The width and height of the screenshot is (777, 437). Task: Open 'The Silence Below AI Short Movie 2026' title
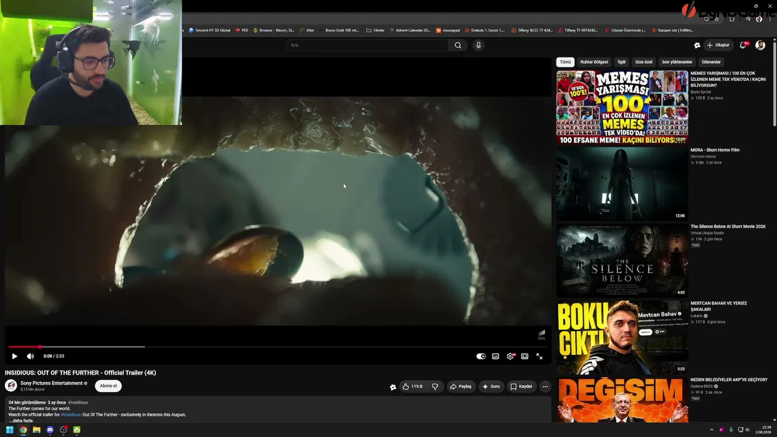(x=728, y=226)
